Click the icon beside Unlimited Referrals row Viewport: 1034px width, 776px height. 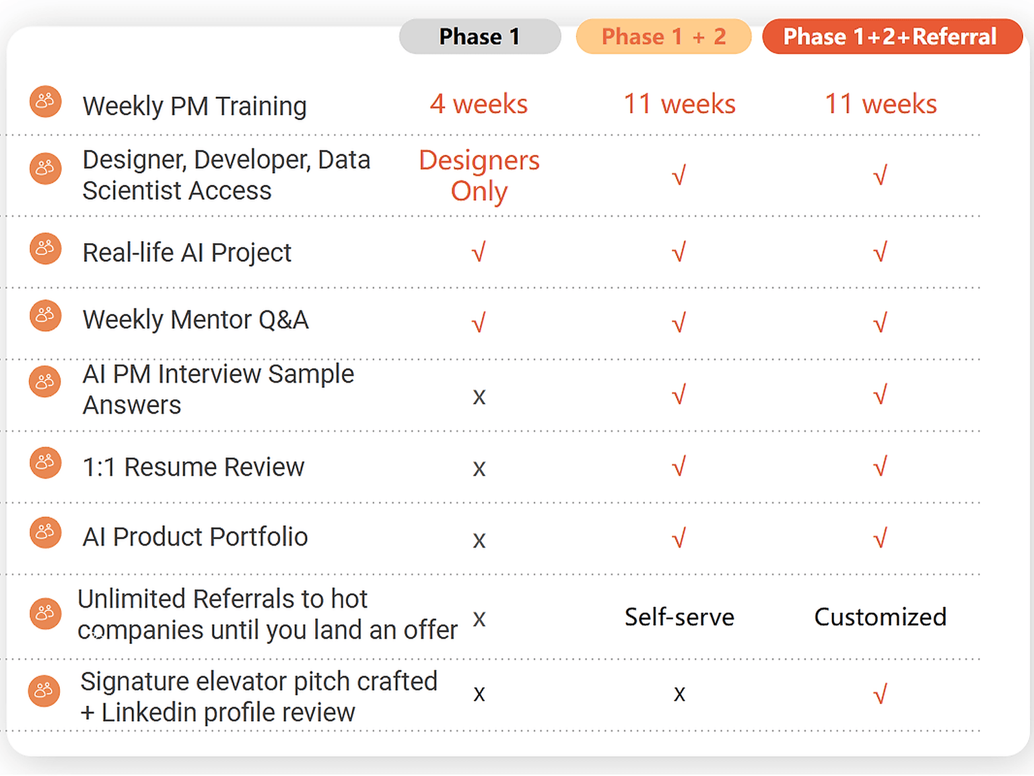45,614
